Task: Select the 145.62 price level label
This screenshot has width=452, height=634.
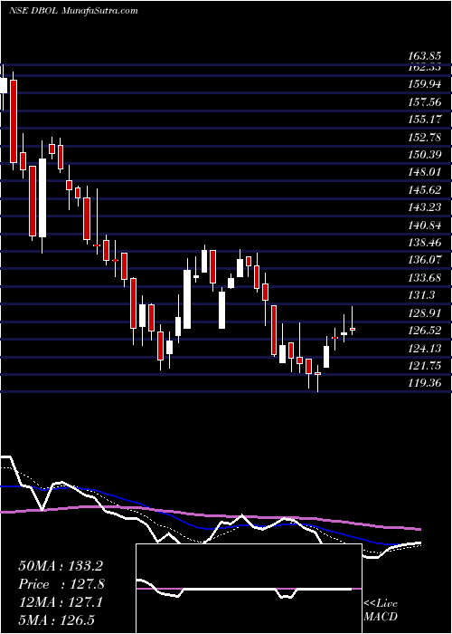Action: pos(425,190)
